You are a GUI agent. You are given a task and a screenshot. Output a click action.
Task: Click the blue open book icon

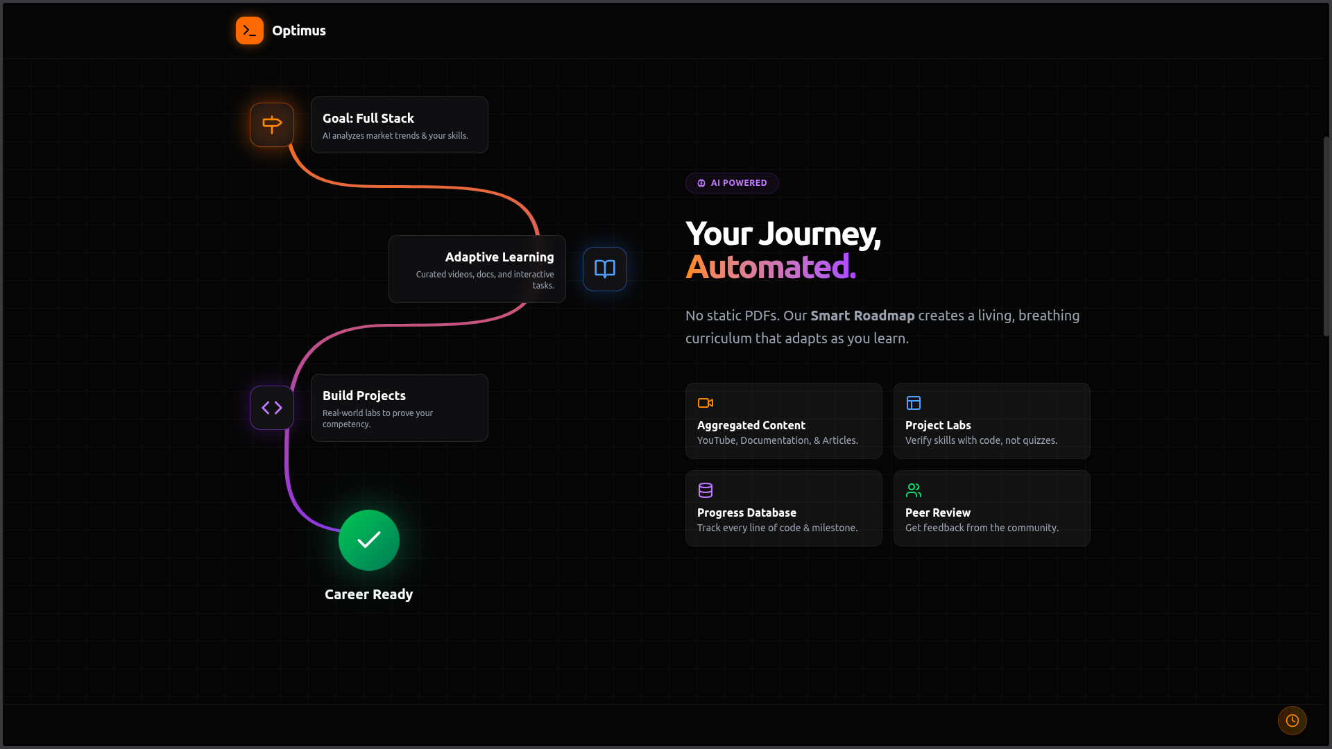(604, 269)
